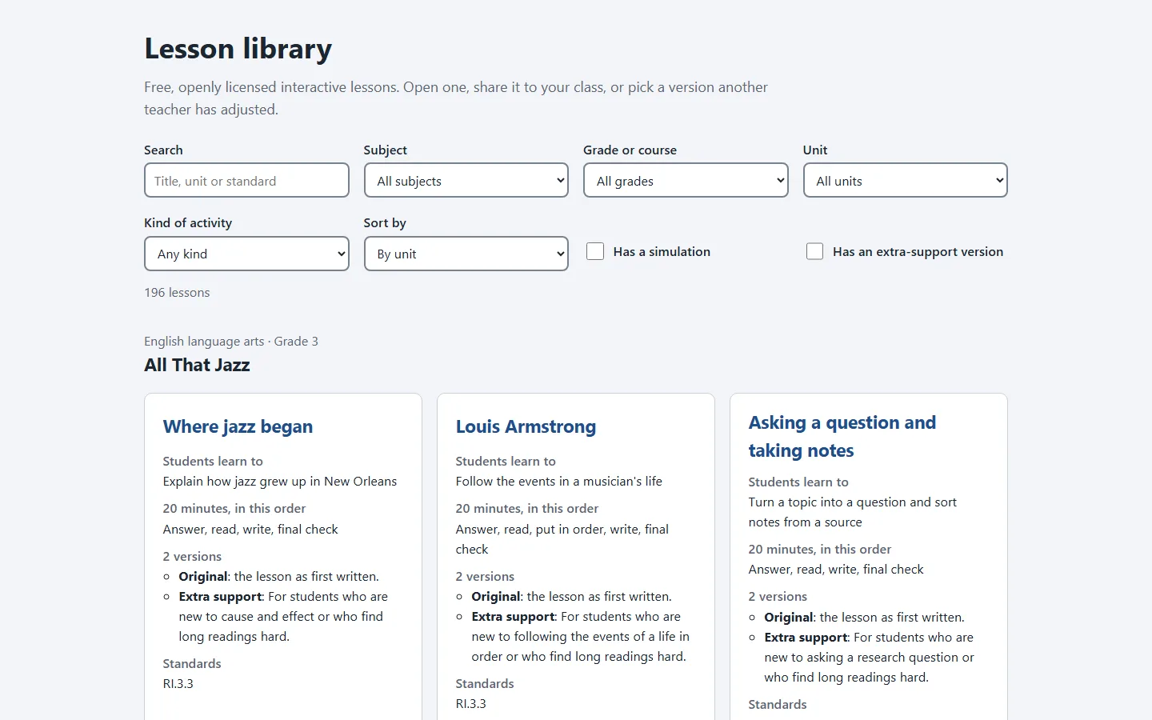1152x720 pixels.
Task: Click 'Explain how jazz grew up in New Orleans'
Action: (280, 481)
